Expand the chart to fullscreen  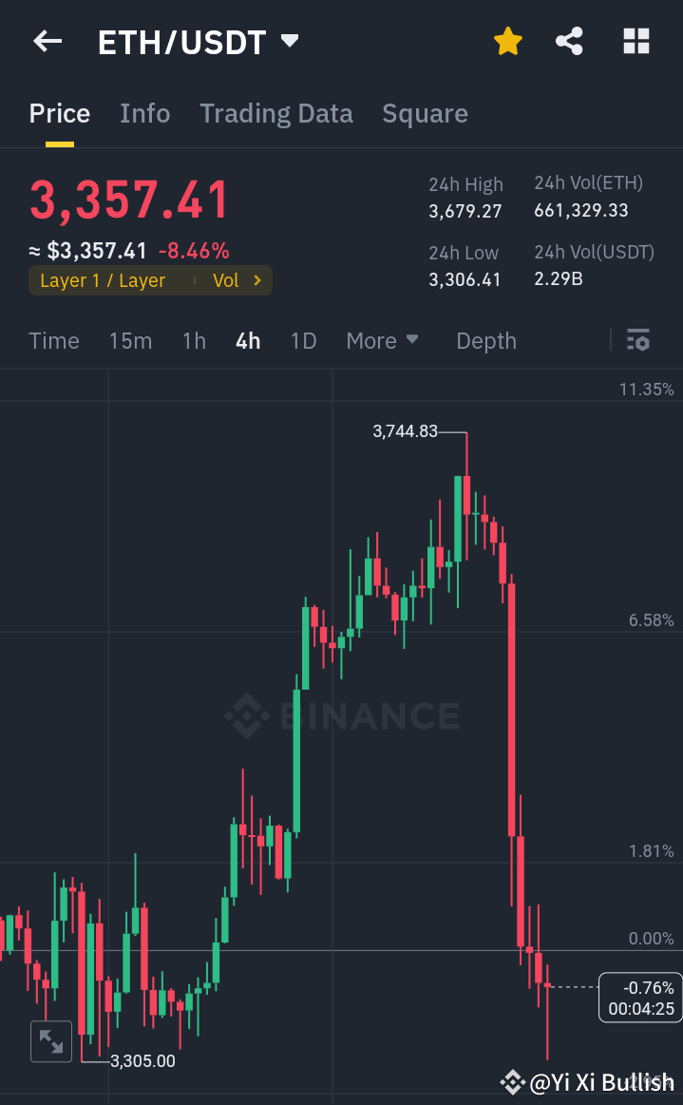(x=50, y=1041)
